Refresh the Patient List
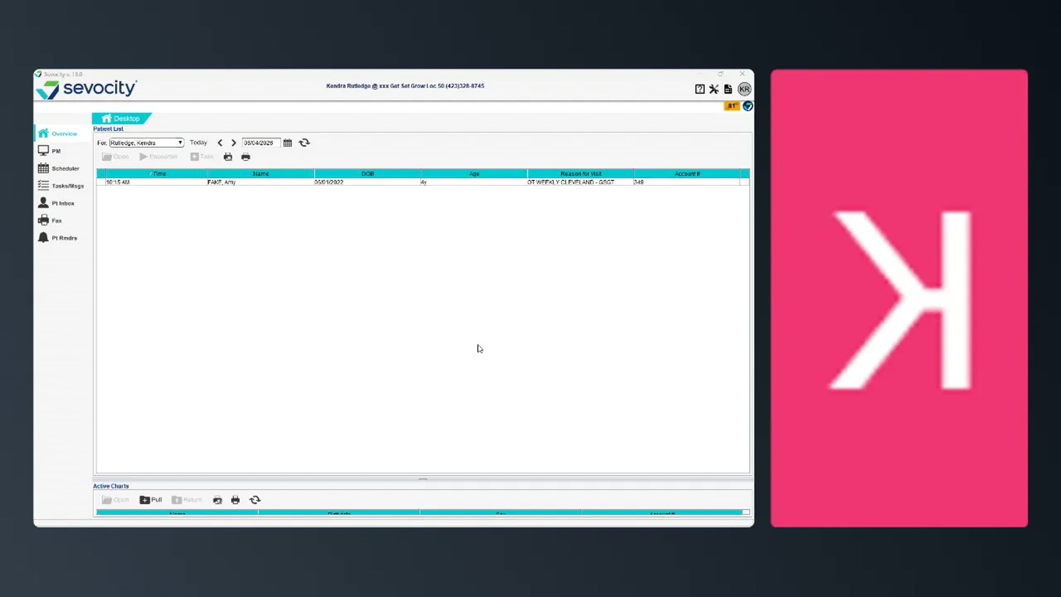 304,143
